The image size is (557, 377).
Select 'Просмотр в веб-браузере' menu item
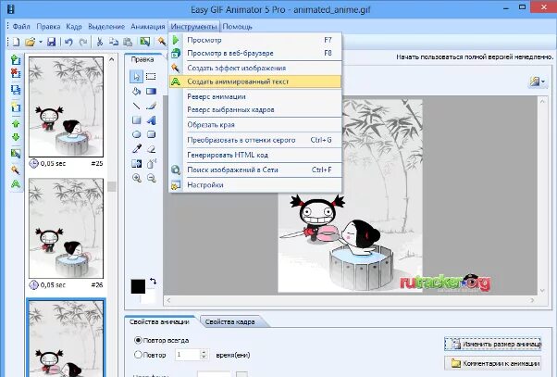tap(255, 53)
